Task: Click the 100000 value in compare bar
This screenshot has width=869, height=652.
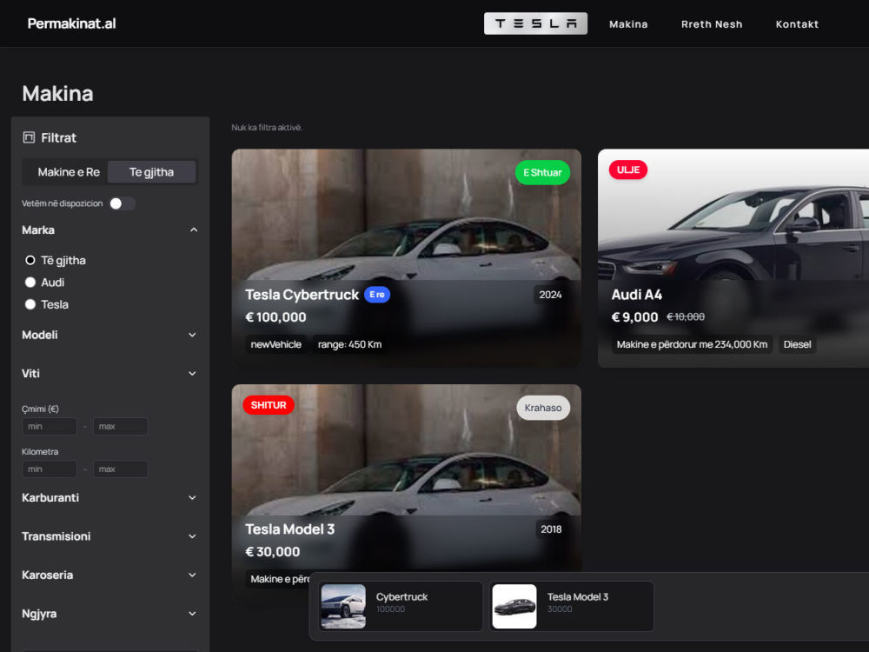Action: [391, 609]
